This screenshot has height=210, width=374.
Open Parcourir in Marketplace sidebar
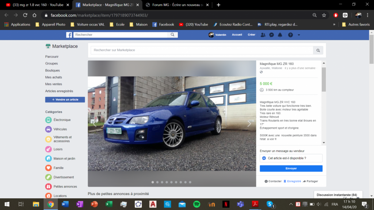click(52, 57)
